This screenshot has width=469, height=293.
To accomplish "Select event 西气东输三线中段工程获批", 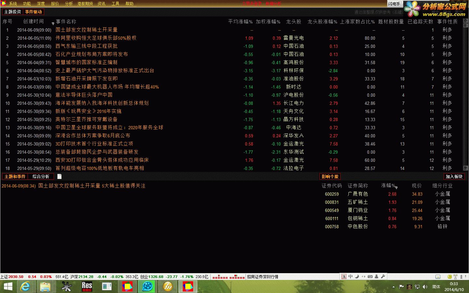I will [86, 46].
